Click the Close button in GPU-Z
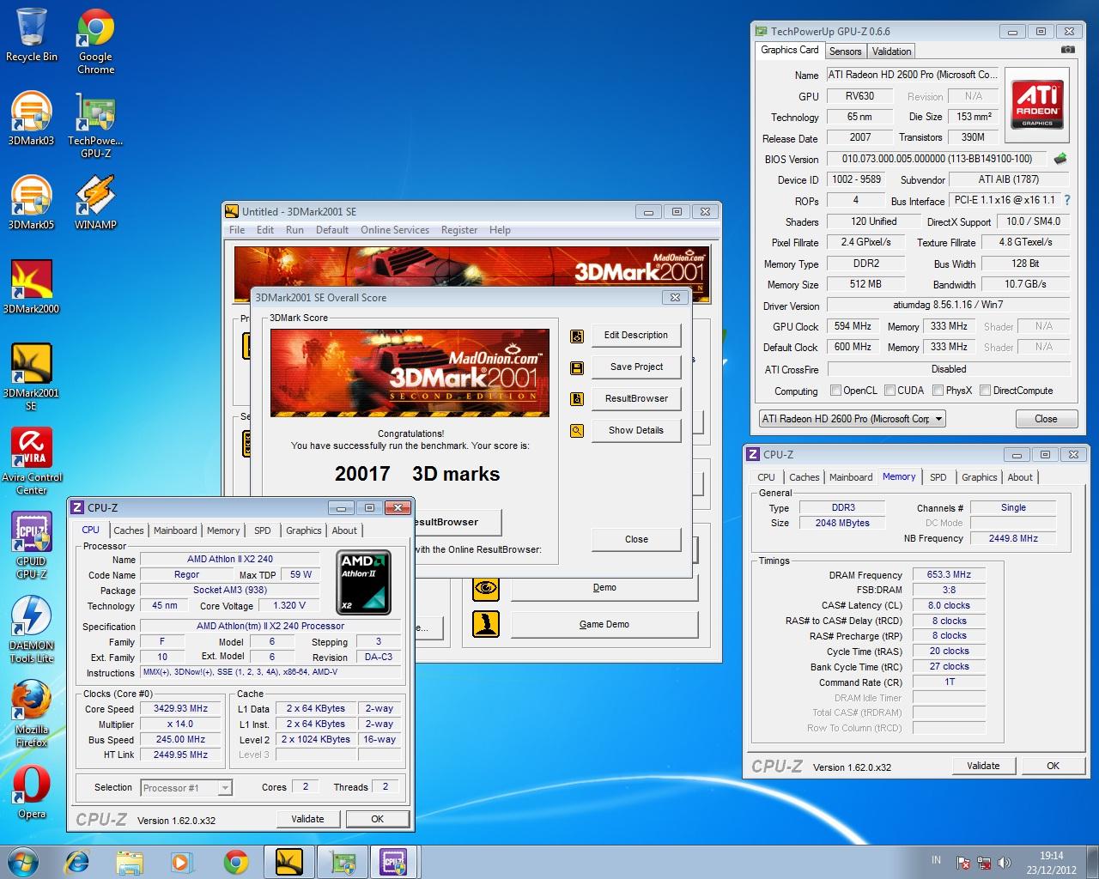The image size is (1099, 879). [1046, 419]
